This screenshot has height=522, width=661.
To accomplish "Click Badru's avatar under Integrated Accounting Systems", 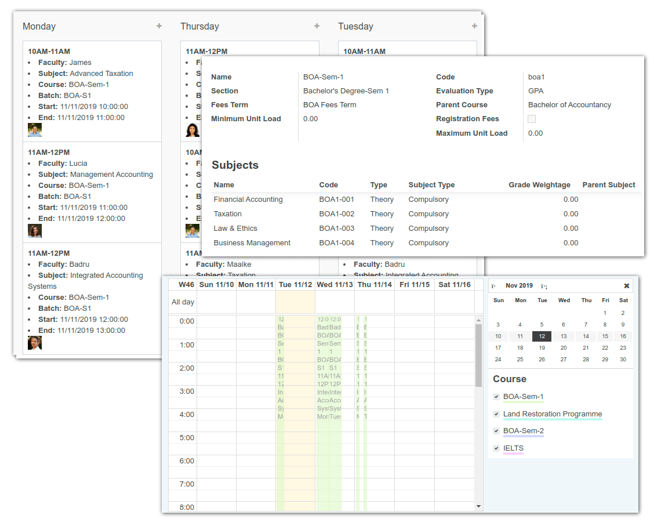I will point(34,342).
